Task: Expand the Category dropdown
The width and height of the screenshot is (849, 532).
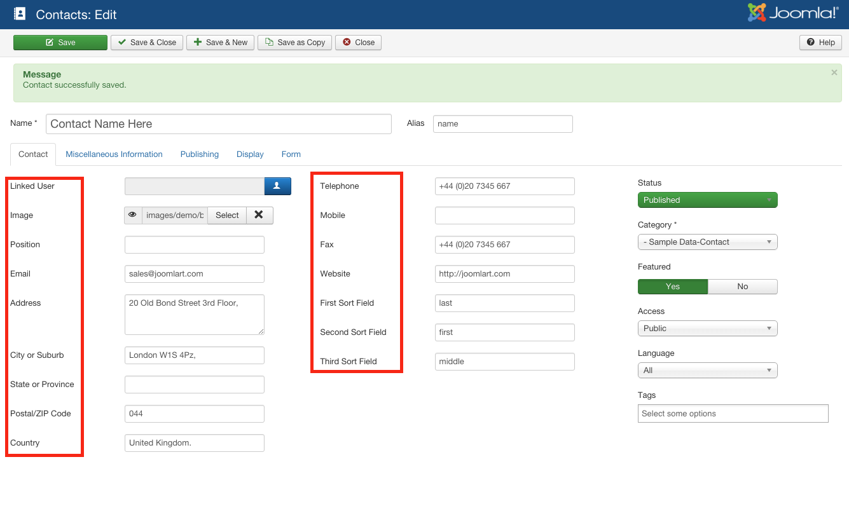Action: tap(707, 242)
